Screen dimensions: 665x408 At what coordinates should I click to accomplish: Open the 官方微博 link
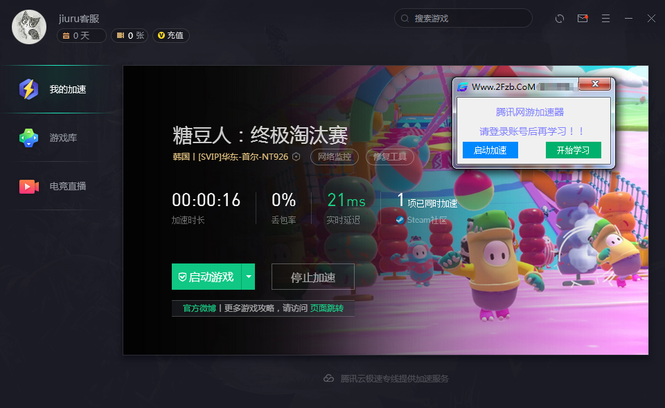click(x=199, y=308)
